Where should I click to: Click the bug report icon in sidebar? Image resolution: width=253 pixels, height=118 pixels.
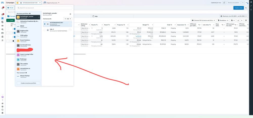[3, 113]
